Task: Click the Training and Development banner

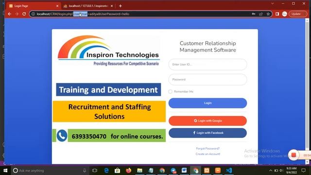Action: click(108, 89)
